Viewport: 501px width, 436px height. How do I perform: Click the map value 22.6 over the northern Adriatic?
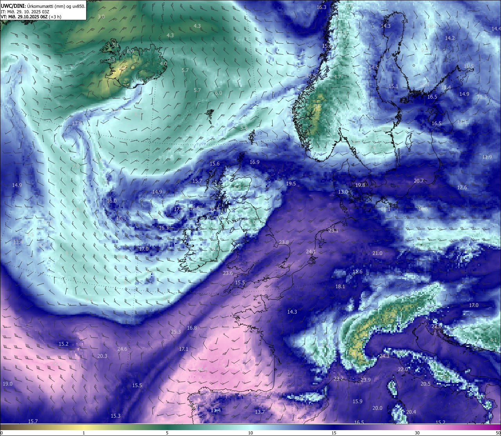tap(436, 326)
